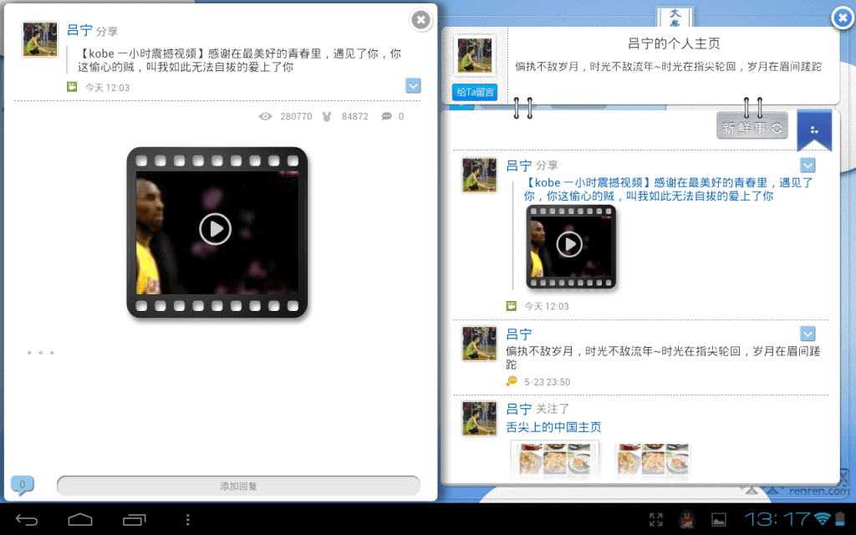Open the overflow menu dots in navigation bar

pos(188,520)
